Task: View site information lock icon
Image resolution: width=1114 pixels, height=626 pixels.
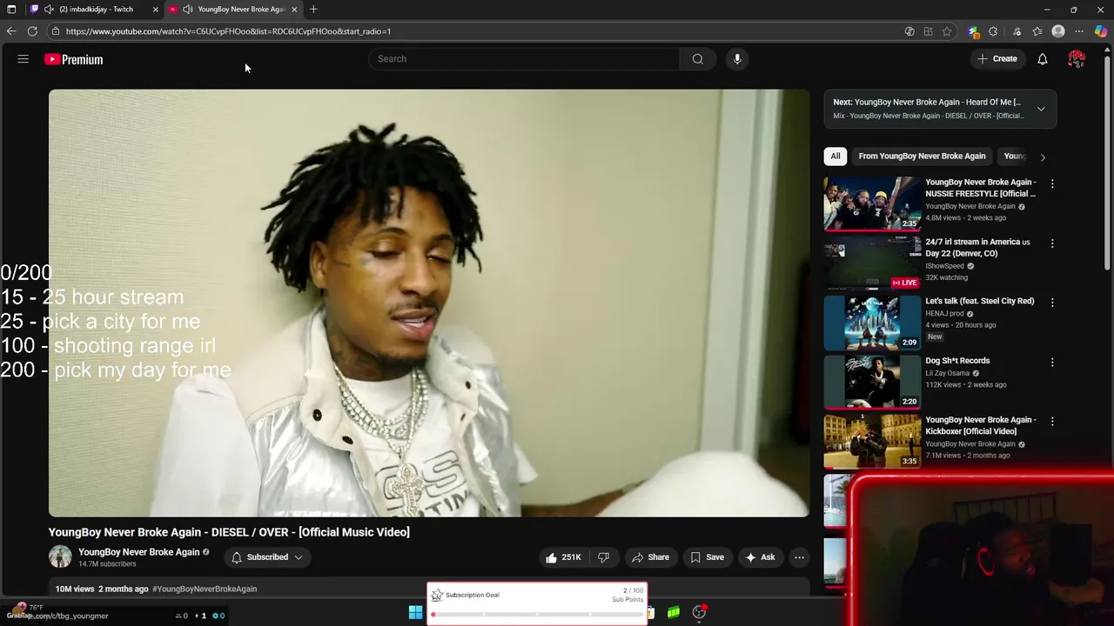Action: point(55,31)
